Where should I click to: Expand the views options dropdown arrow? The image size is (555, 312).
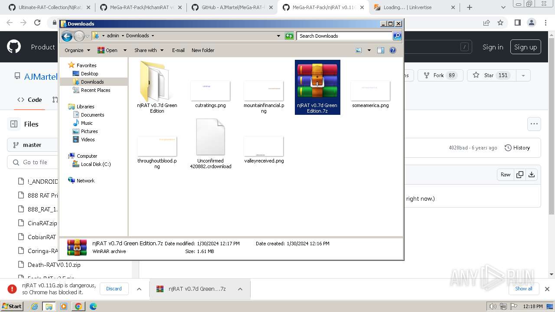369,50
